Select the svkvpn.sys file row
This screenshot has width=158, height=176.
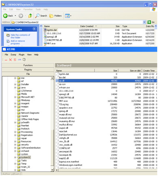click(x=106, y=87)
